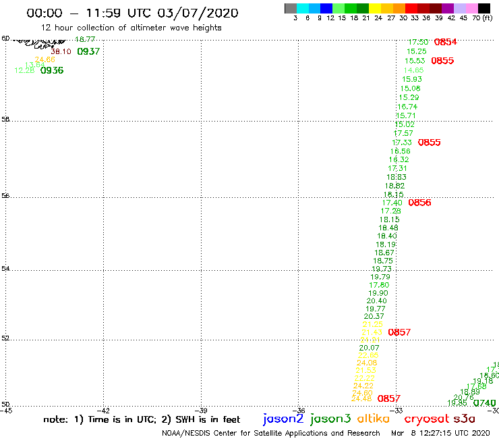Screen dimensions: 499x439
Task: Click the subtitle '12 hour collection of altimeter wave heights'
Action: point(131,28)
